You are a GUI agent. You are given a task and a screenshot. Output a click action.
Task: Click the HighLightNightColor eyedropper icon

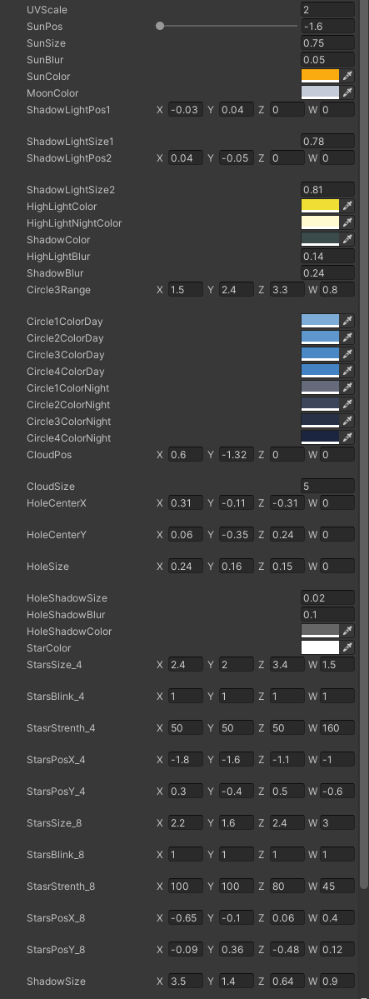(347, 222)
